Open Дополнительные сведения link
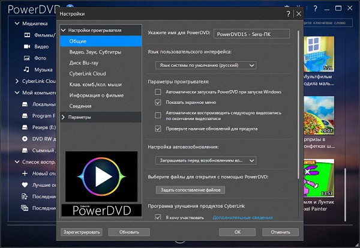Viewport: 360px width, 248px height. point(242,217)
